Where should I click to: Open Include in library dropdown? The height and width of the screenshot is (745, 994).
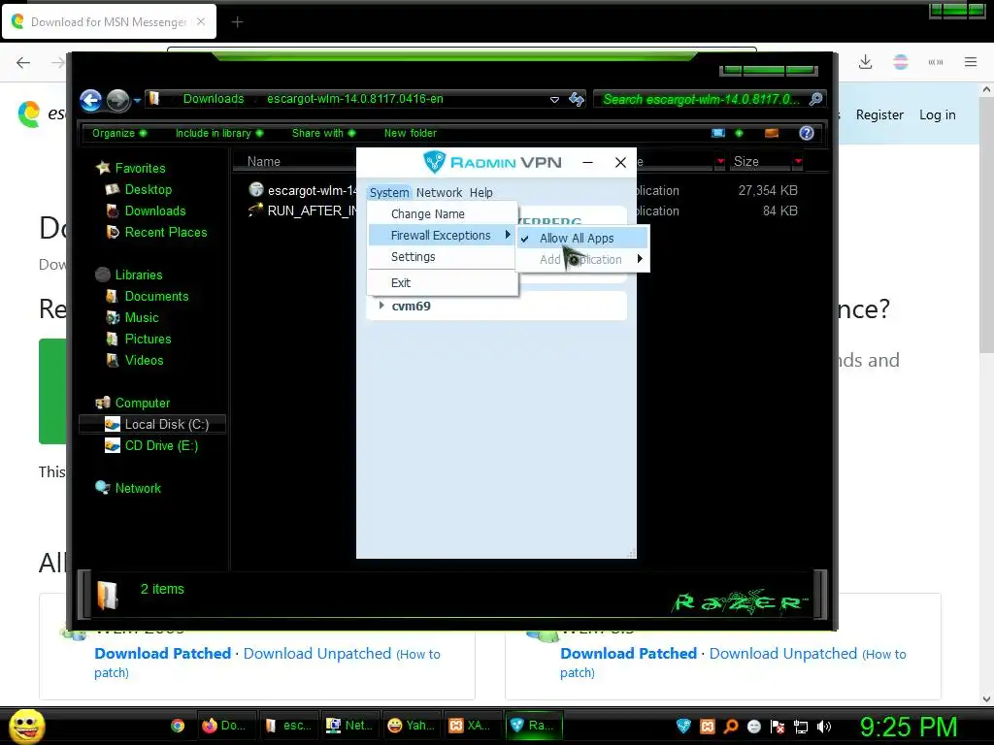coord(219,133)
